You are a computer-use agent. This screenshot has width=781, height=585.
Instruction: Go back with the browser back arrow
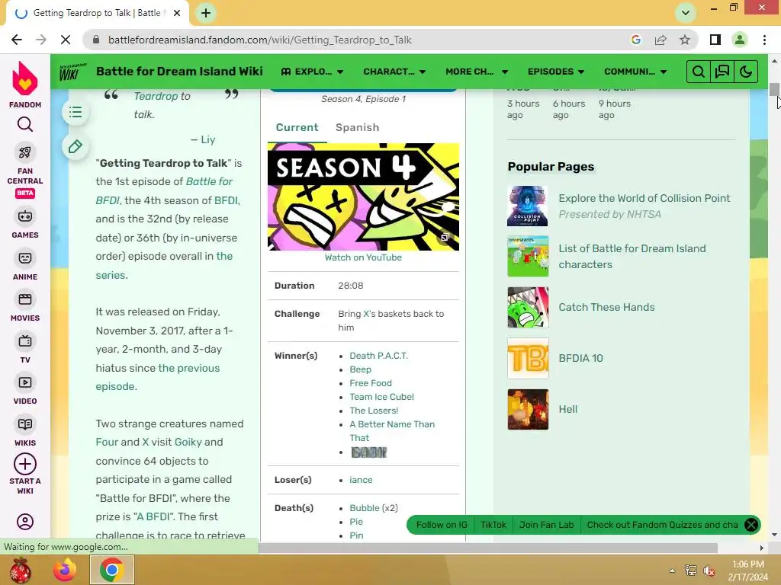click(x=17, y=40)
